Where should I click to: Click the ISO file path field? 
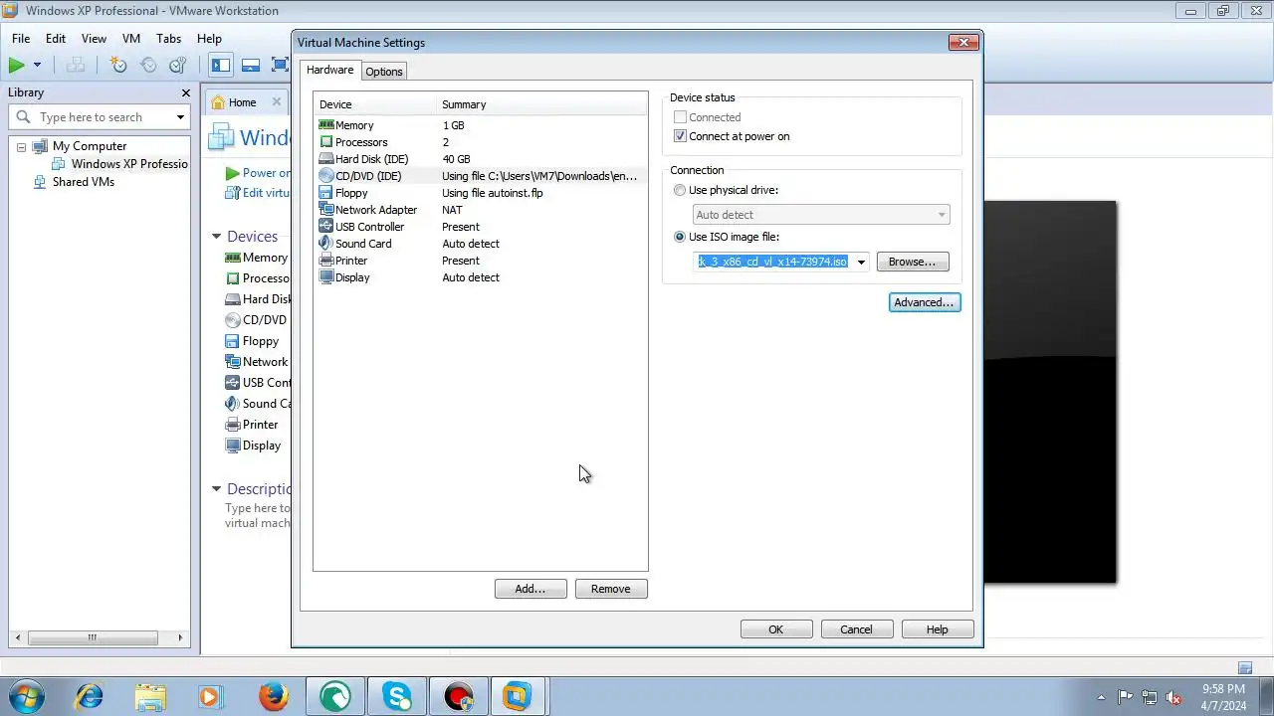(x=773, y=263)
